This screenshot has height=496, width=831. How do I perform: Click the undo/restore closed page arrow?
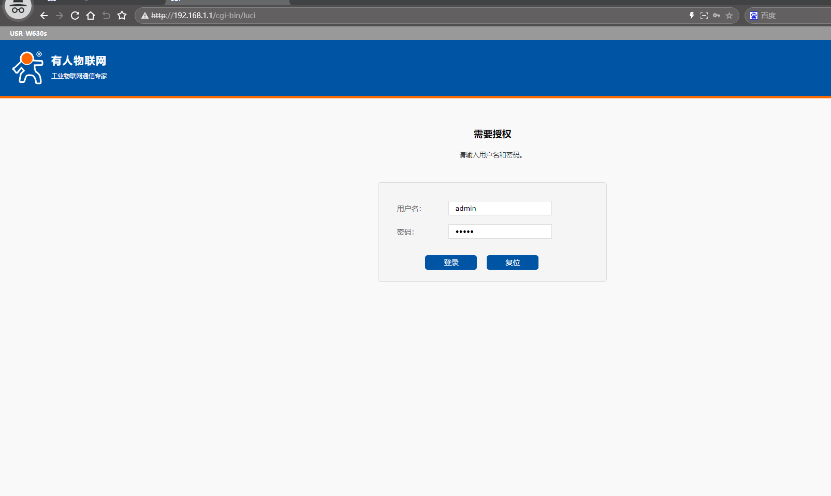[106, 16]
